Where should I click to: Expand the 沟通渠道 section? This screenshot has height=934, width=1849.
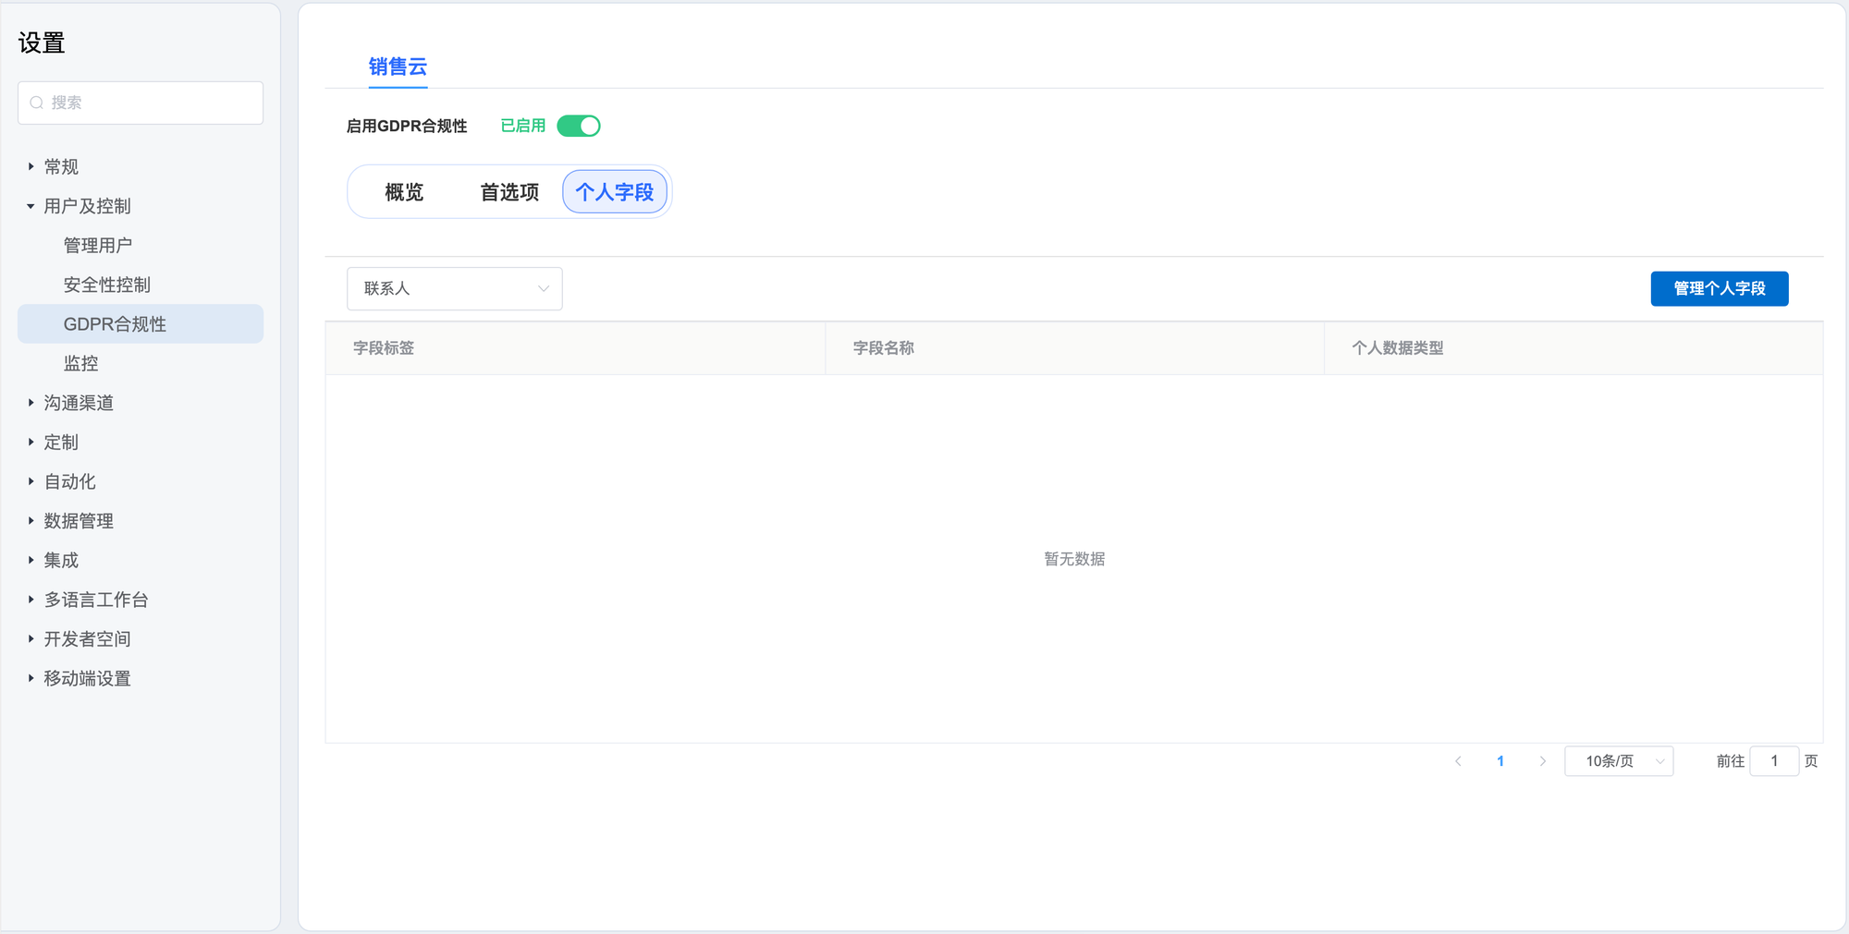31,403
